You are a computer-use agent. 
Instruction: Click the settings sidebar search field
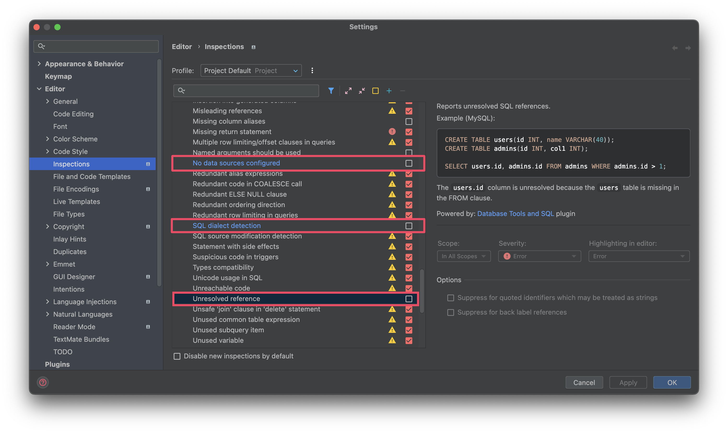96,46
